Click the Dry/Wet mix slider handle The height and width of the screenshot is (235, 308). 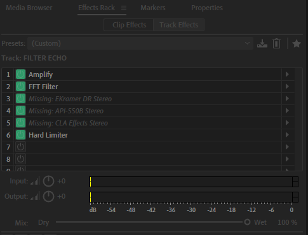tap(247, 222)
